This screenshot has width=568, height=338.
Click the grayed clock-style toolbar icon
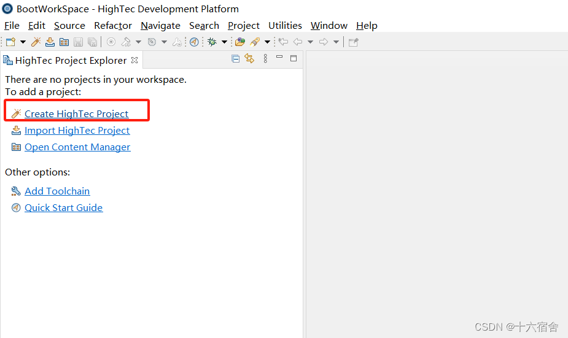(x=152, y=42)
